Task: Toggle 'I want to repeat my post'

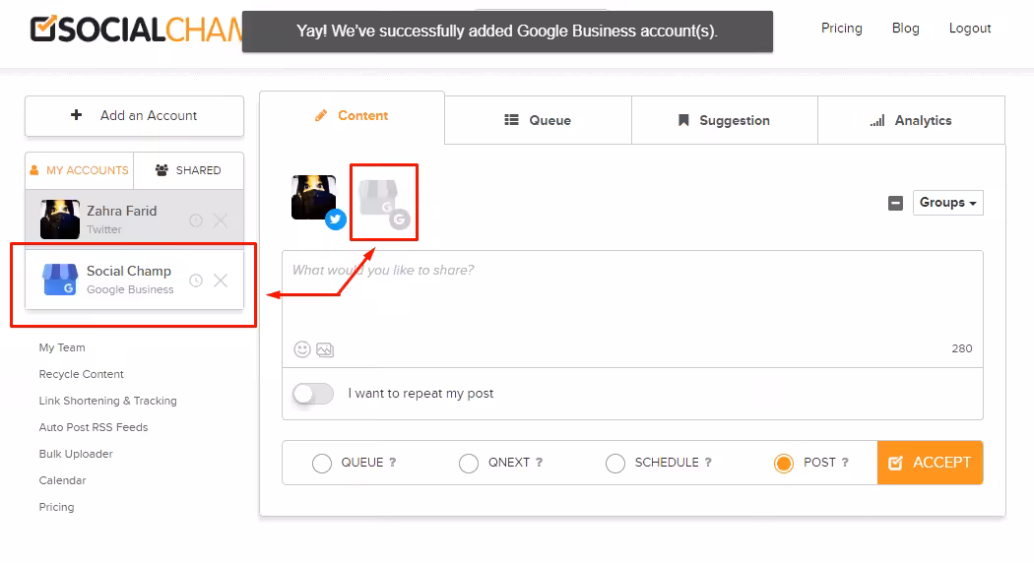Action: (313, 394)
